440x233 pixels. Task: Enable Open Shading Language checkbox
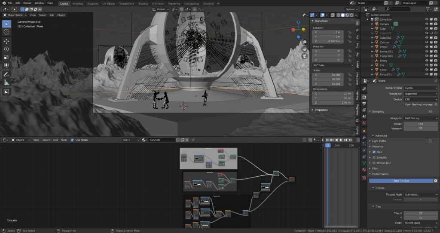pos(436,104)
